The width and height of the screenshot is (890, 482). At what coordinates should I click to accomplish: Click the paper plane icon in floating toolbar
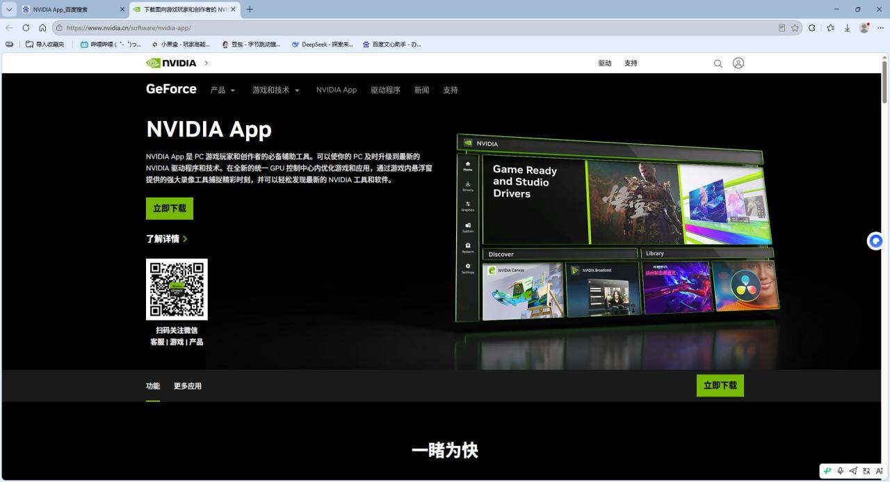click(853, 471)
